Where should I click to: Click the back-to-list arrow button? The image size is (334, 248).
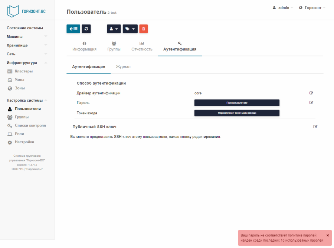73,29
